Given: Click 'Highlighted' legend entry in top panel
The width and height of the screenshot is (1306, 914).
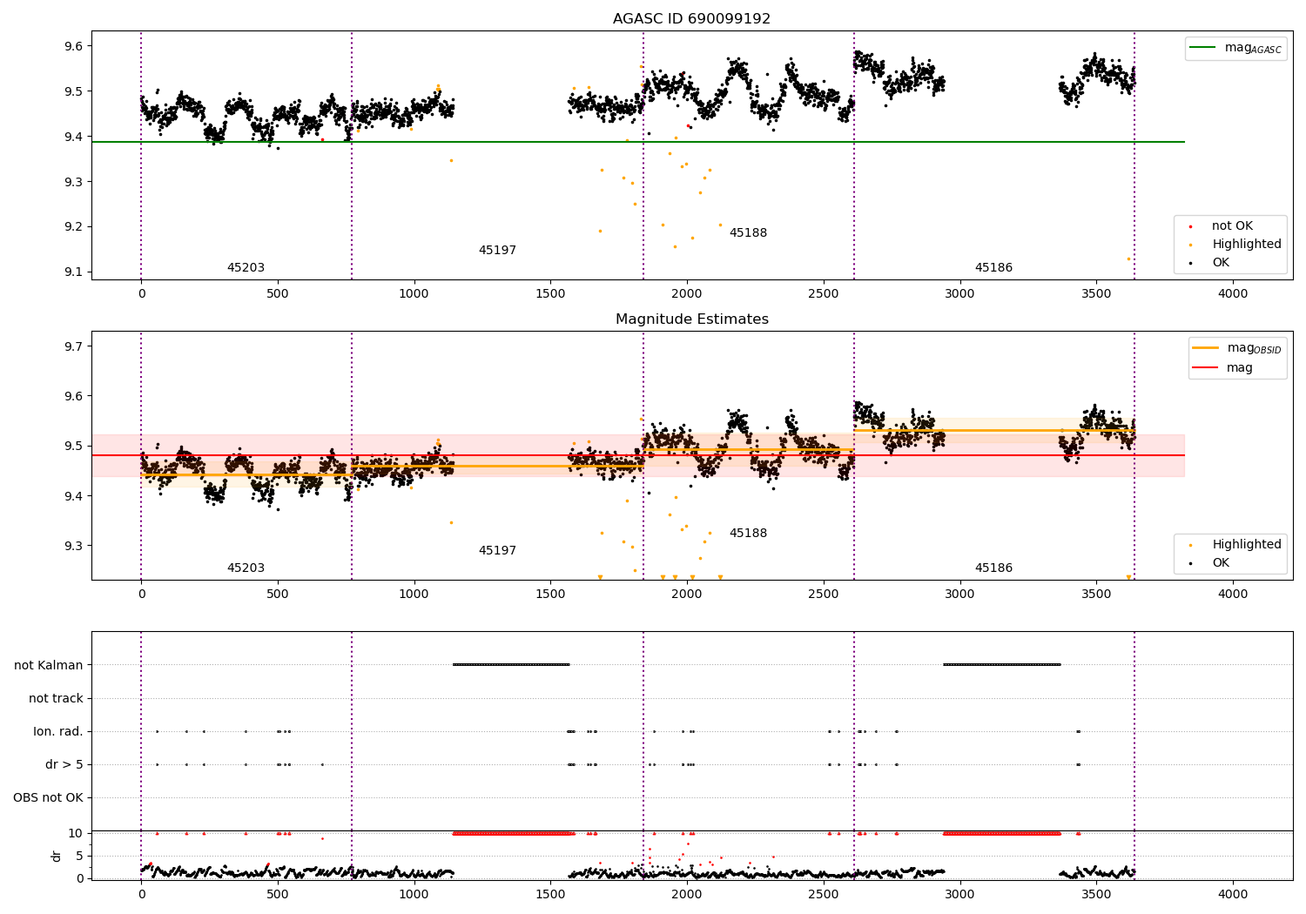Looking at the screenshot, I should point(1246,244).
